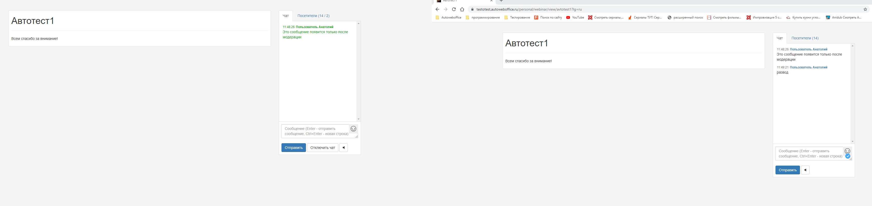Open emoji picker in the moderator chat panel
The width and height of the screenshot is (872, 206).
point(353,129)
